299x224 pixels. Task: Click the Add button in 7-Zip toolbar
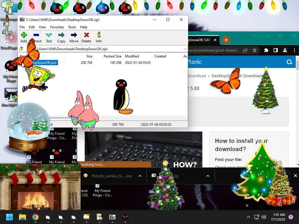coord(24,38)
